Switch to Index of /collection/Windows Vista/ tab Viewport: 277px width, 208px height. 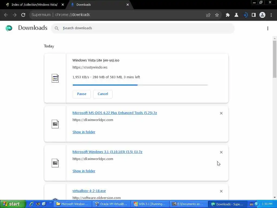coord(34,5)
